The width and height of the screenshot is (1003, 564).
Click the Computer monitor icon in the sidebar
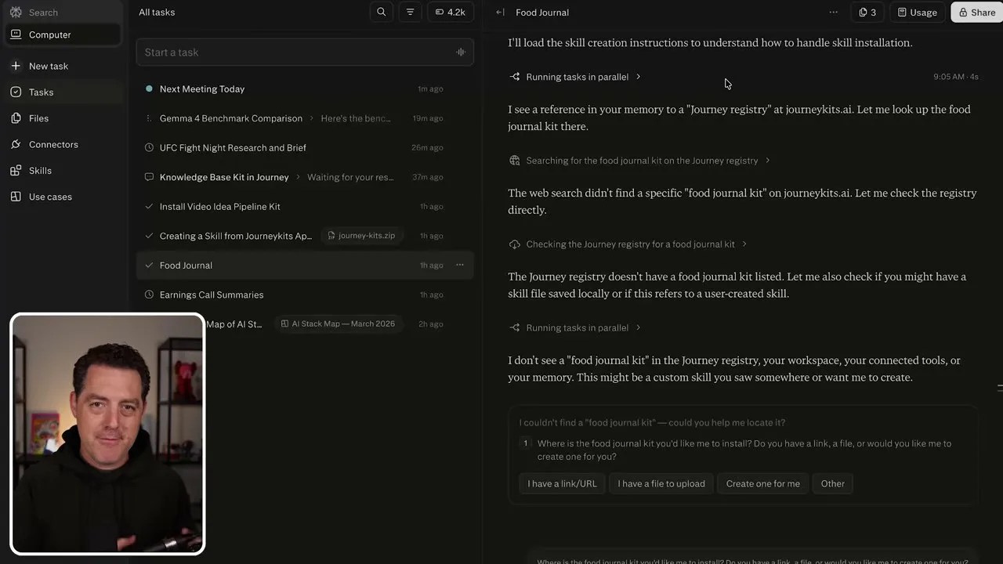[16, 34]
